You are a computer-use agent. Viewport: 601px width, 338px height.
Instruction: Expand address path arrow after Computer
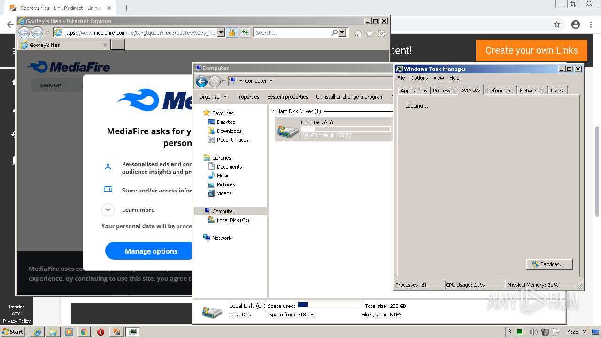pyautogui.click(x=271, y=81)
